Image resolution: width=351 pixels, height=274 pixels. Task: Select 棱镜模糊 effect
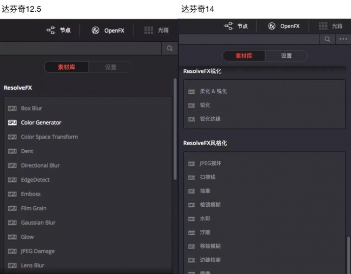[x=210, y=205]
